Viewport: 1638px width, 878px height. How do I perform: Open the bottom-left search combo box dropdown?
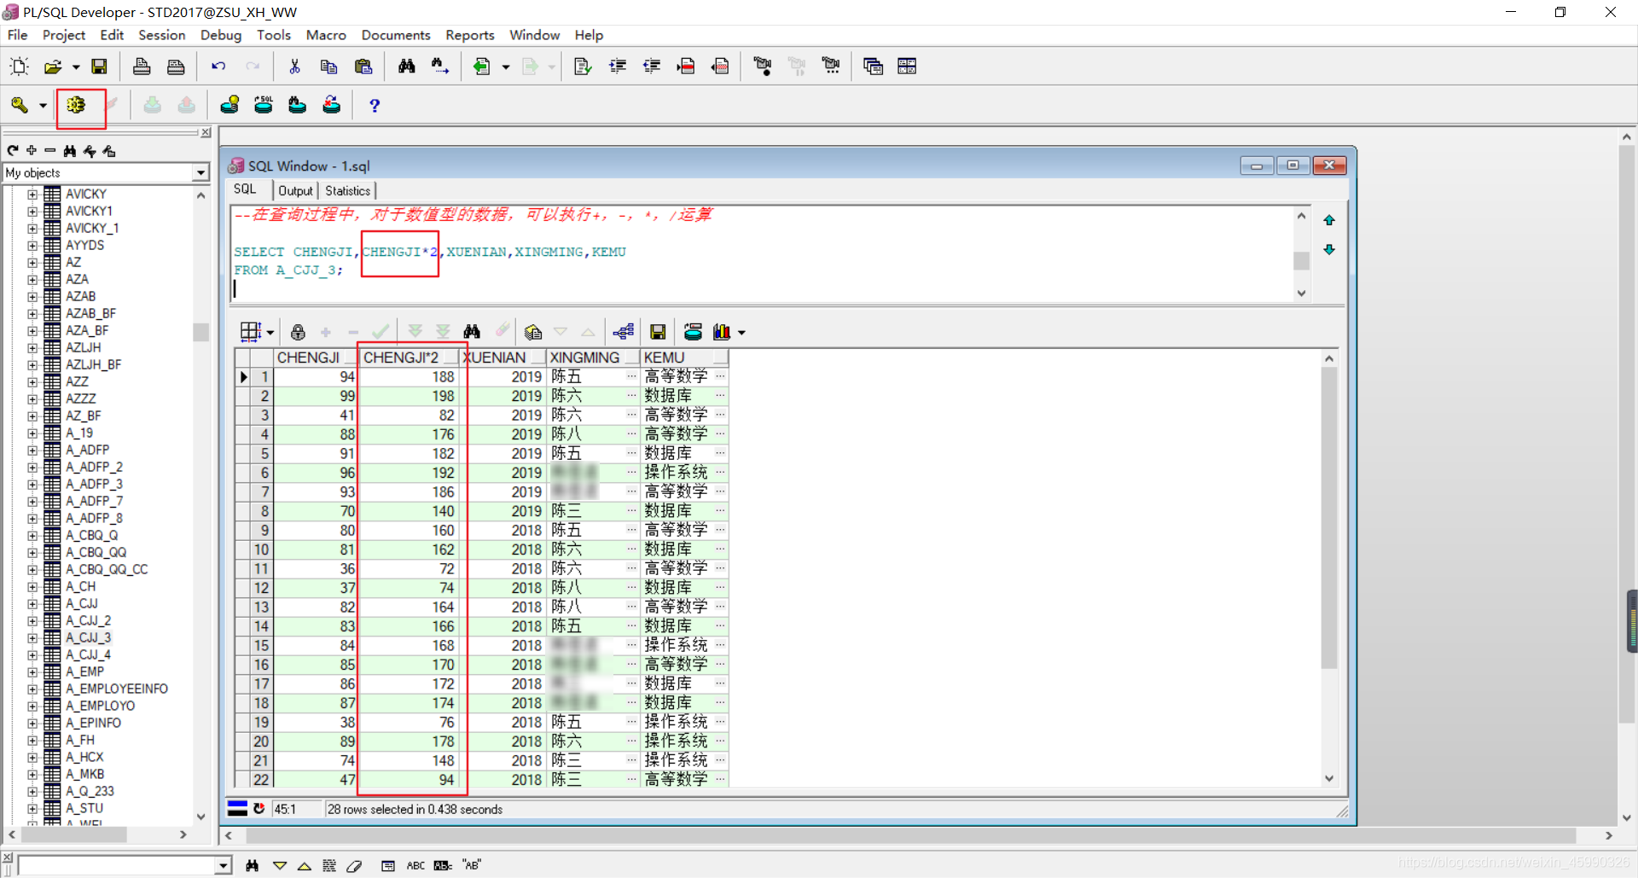click(224, 866)
